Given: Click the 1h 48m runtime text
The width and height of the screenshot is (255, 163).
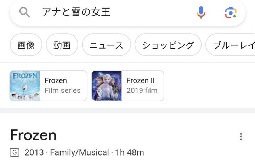Looking at the screenshot, I should coord(130,153).
